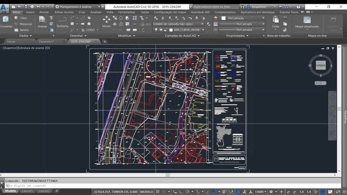347x195 pixels.
Task: Switch to the Layout1 tab
Action: pos(27,191)
